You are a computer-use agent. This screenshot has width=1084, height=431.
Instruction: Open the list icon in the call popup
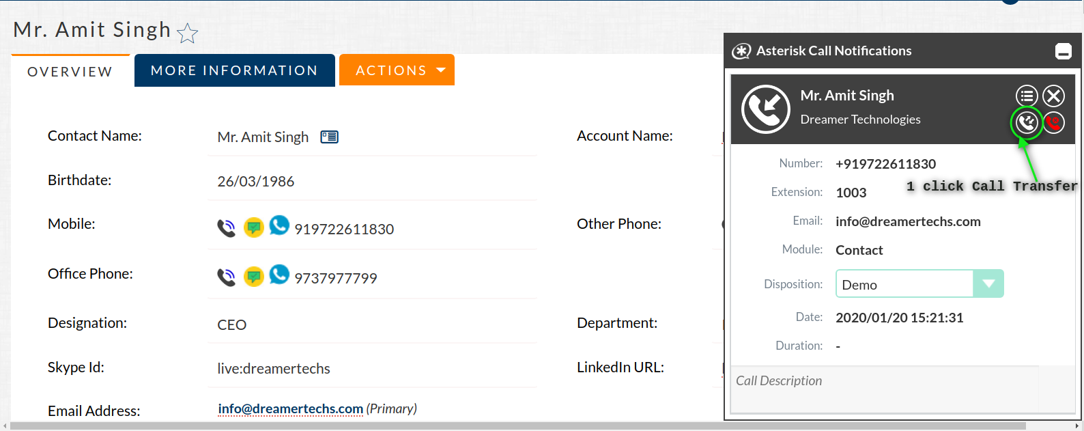click(1027, 96)
